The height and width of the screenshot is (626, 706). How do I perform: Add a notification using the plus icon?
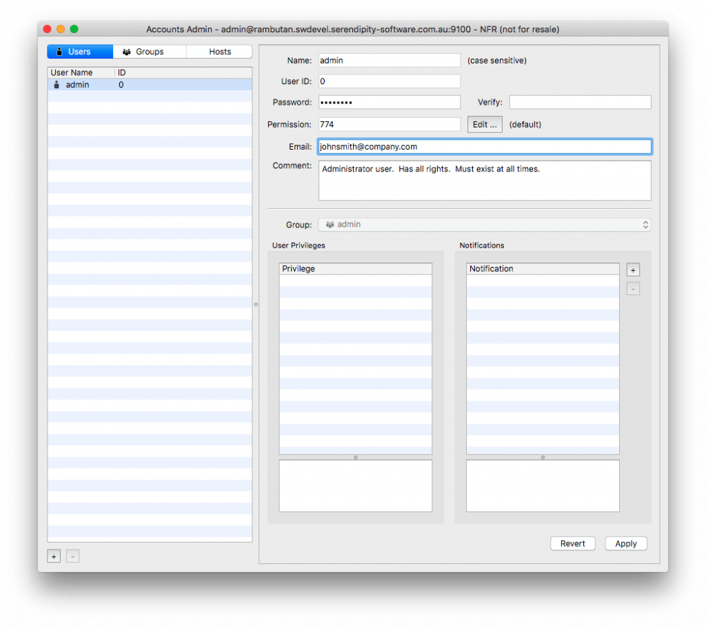632,270
